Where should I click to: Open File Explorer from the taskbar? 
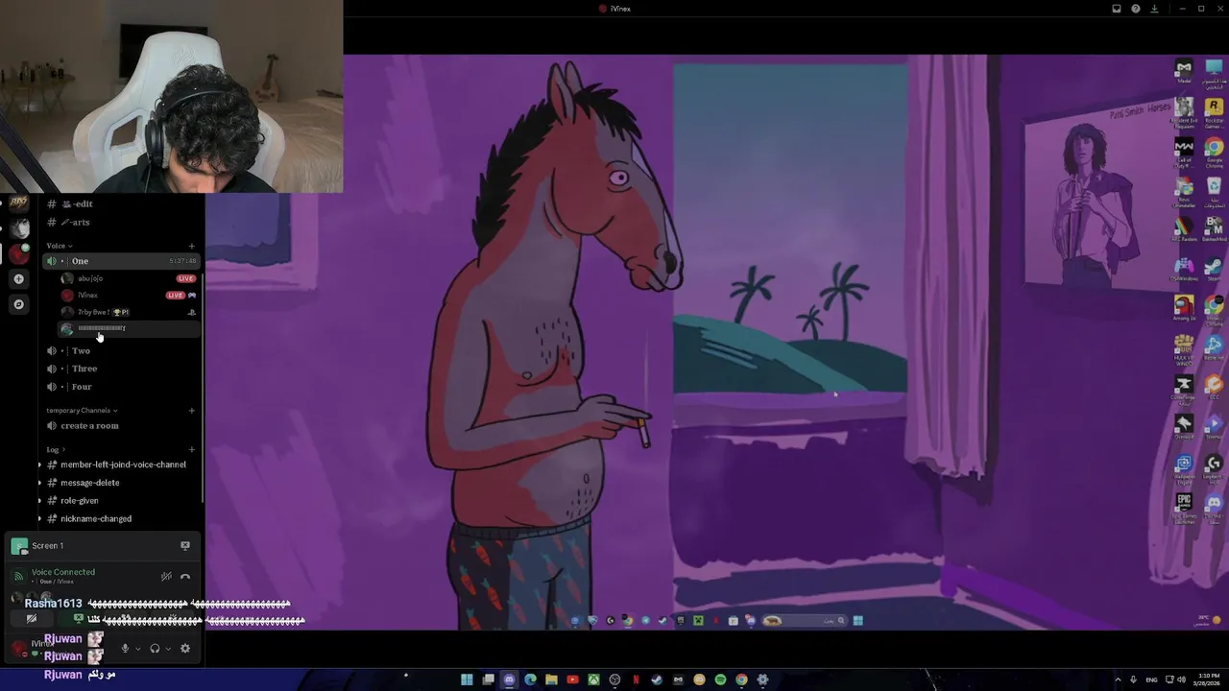551,679
